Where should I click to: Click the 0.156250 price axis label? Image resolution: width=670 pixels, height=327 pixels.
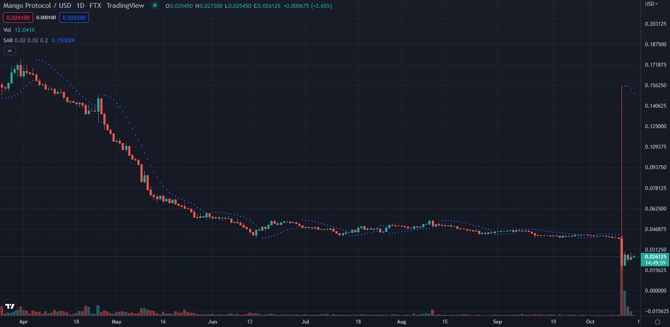click(656, 85)
